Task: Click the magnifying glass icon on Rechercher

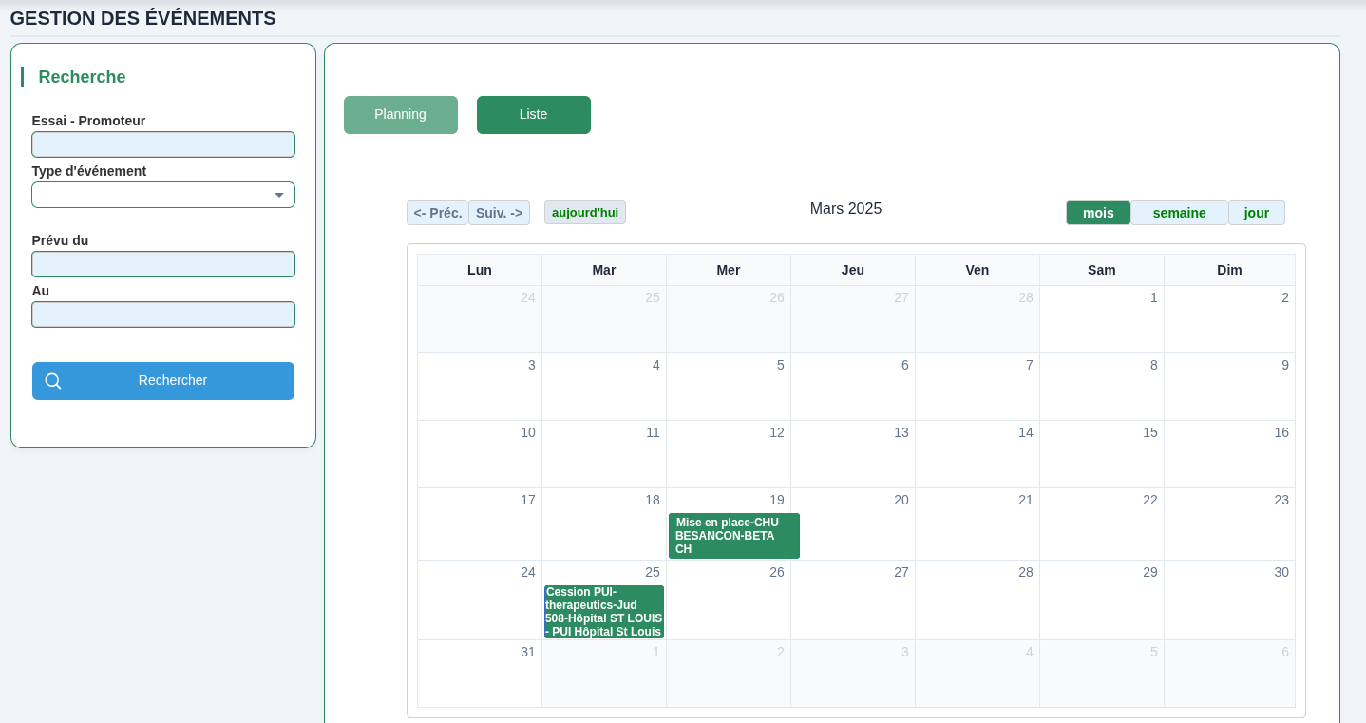Action: tap(53, 380)
